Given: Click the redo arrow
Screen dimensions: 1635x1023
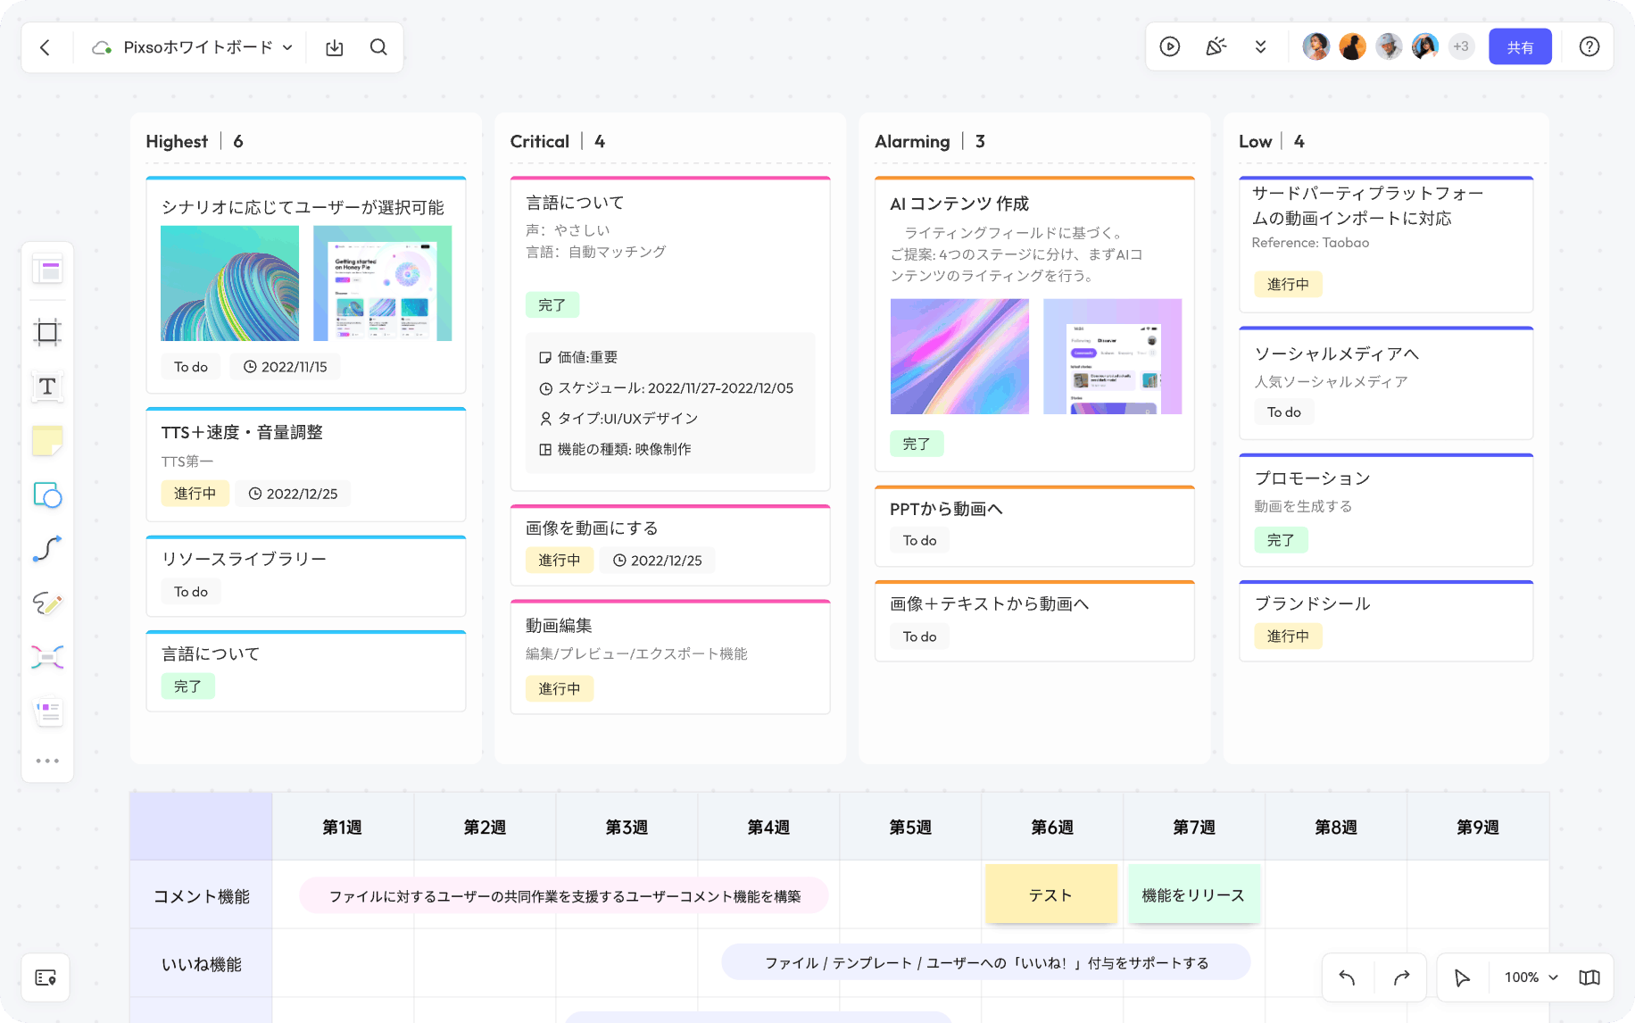Looking at the screenshot, I should tap(1401, 977).
